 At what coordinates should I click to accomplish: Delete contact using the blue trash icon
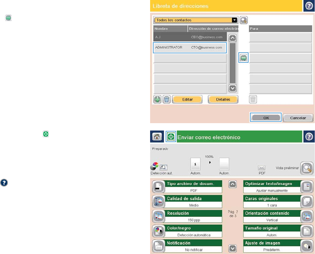[166, 99]
